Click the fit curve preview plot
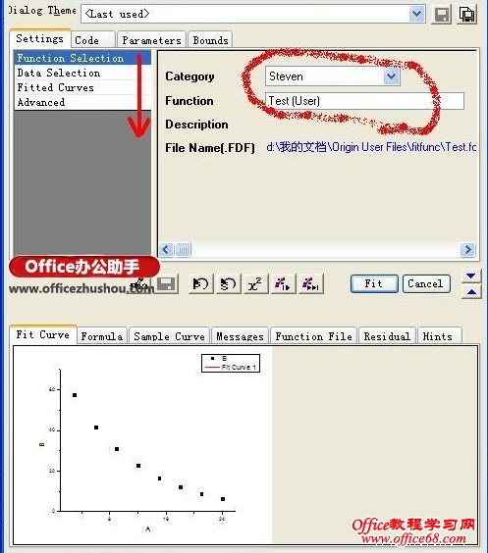 [x=142, y=445]
